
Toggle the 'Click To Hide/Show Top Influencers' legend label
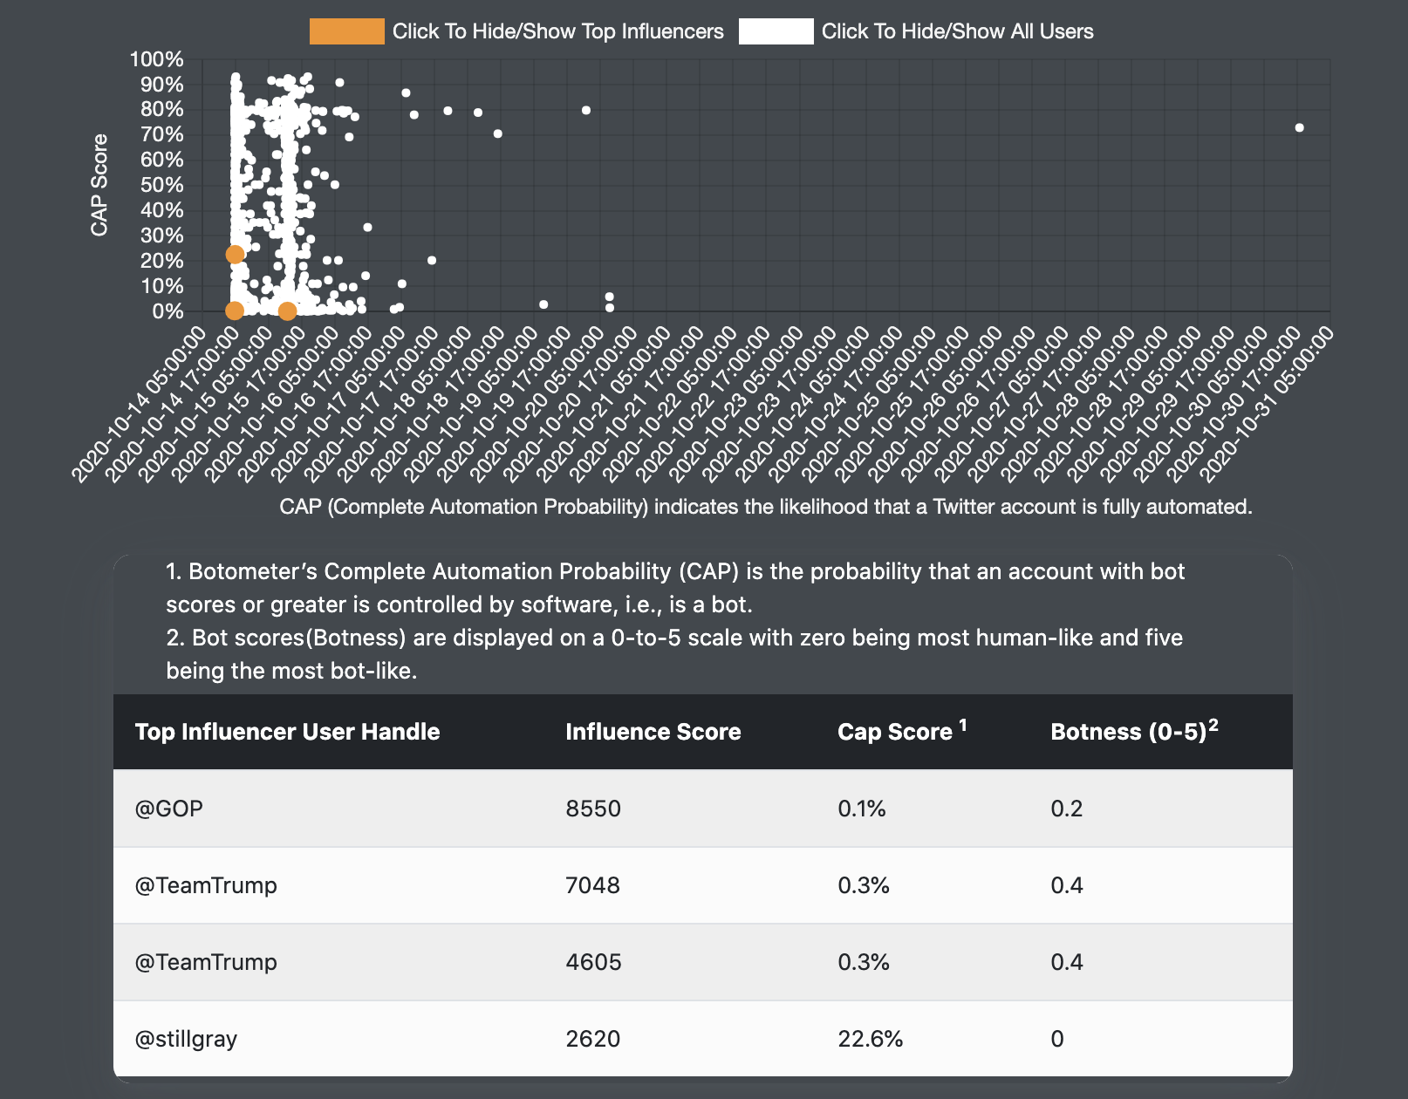tap(557, 31)
